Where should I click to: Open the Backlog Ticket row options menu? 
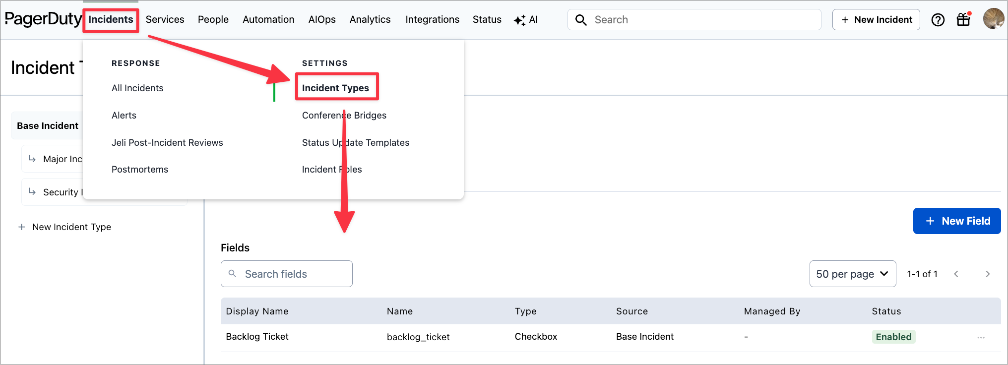pyautogui.click(x=981, y=337)
